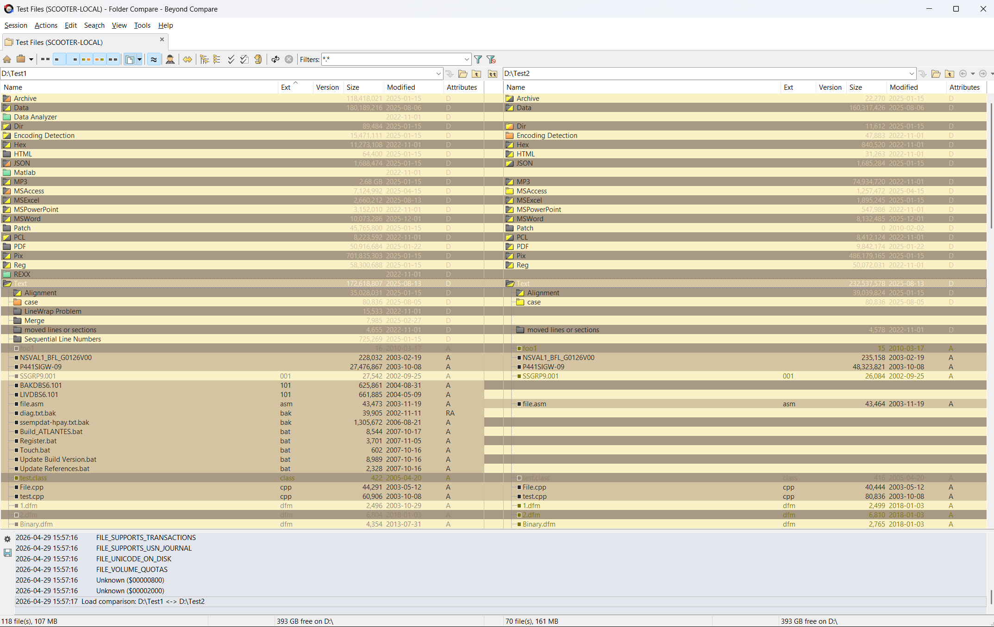Expand all folders using the toolbar tree icon

coord(204,59)
